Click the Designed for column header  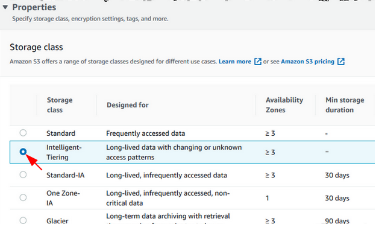pos(128,105)
